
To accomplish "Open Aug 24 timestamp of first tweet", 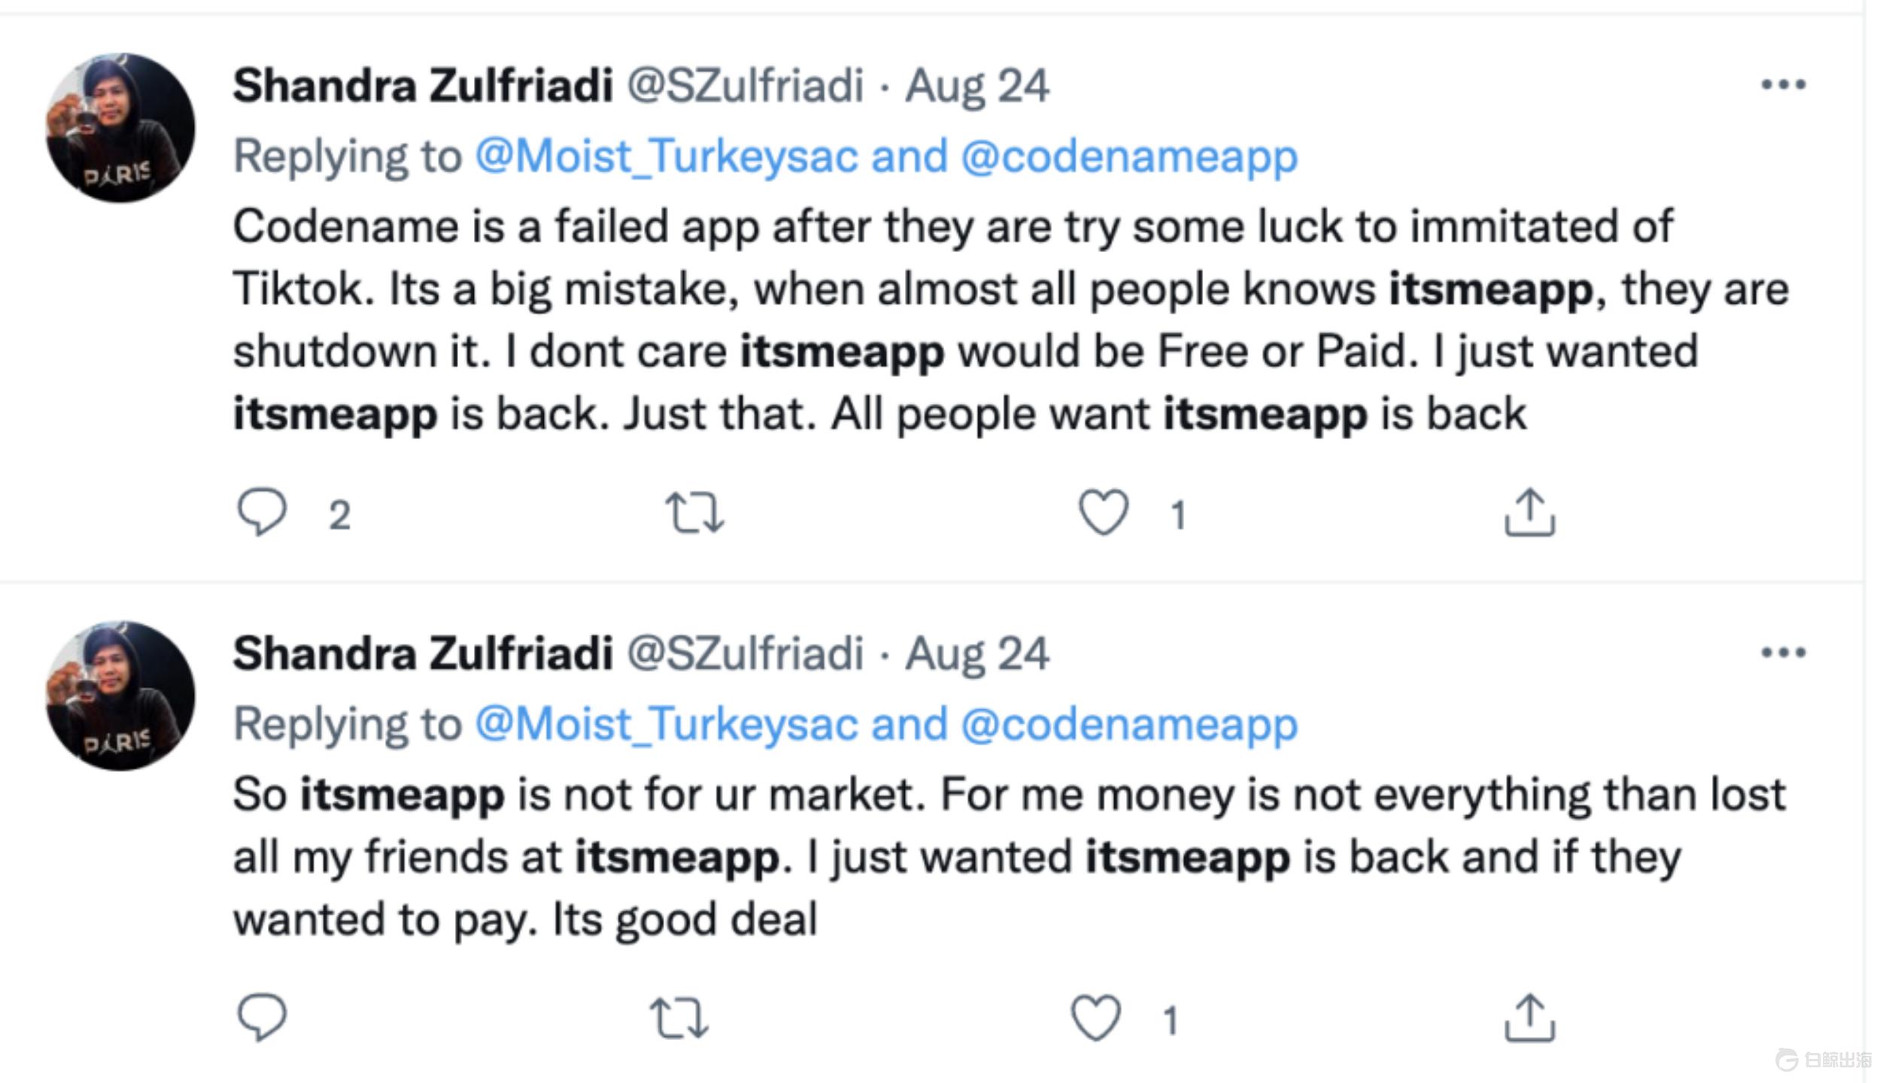I will click(x=976, y=85).
